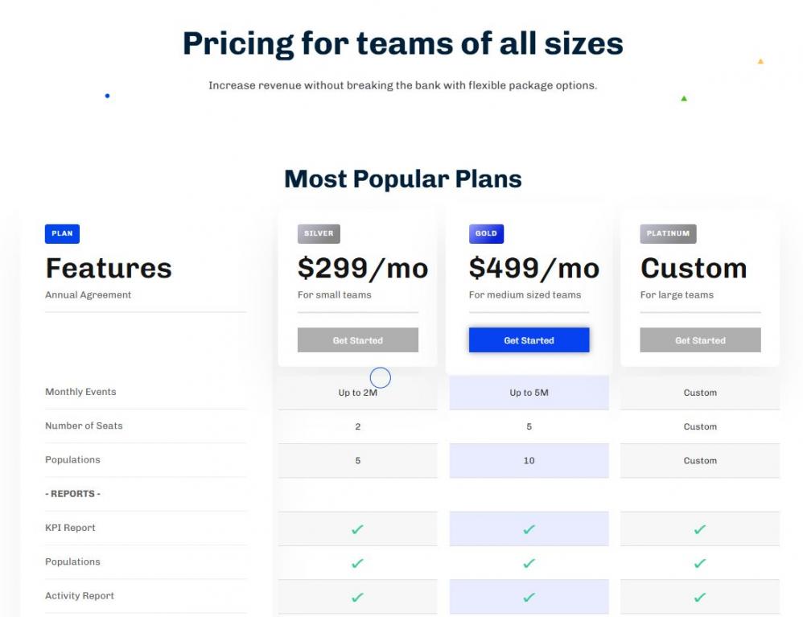Click the Silver plan Get Started button
Viewport: 803px width, 617px height.
tap(358, 340)
